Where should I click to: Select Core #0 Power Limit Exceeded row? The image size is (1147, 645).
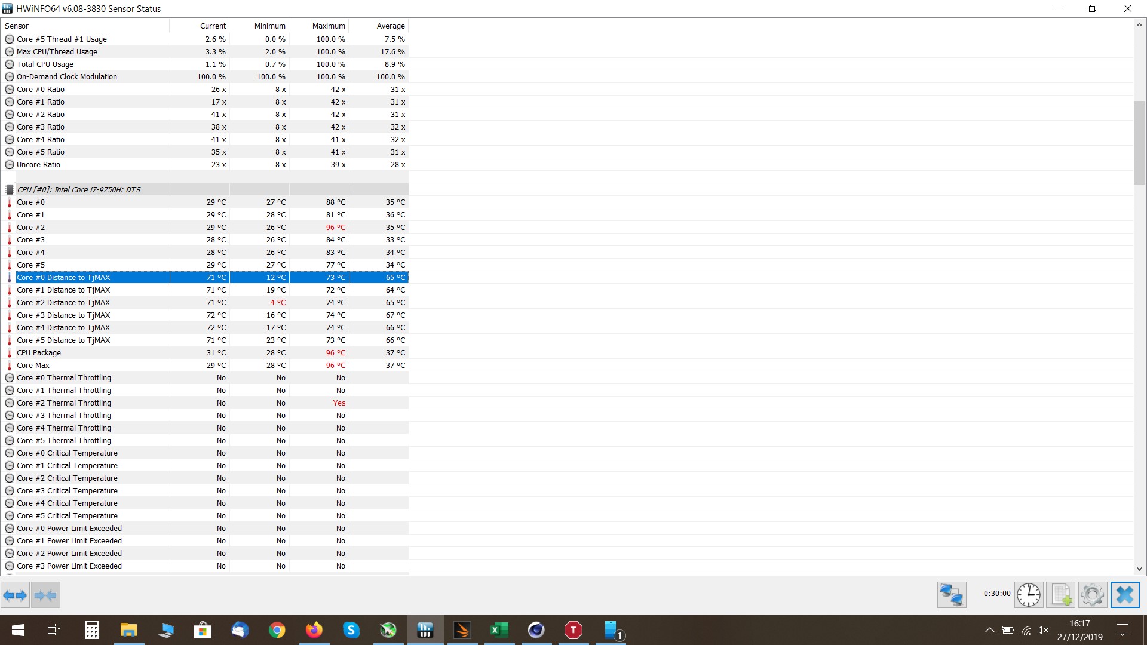[x=206, y=528]
